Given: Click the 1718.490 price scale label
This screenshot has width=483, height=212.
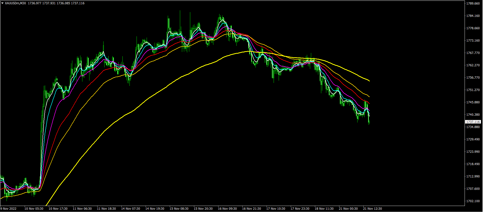Looking at the screenshot, I should [x=473, y=164].
